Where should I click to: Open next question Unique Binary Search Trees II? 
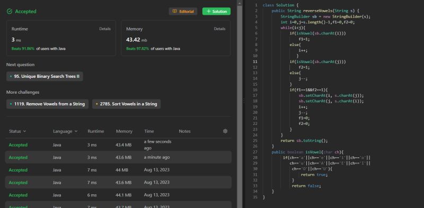[45, 76]
